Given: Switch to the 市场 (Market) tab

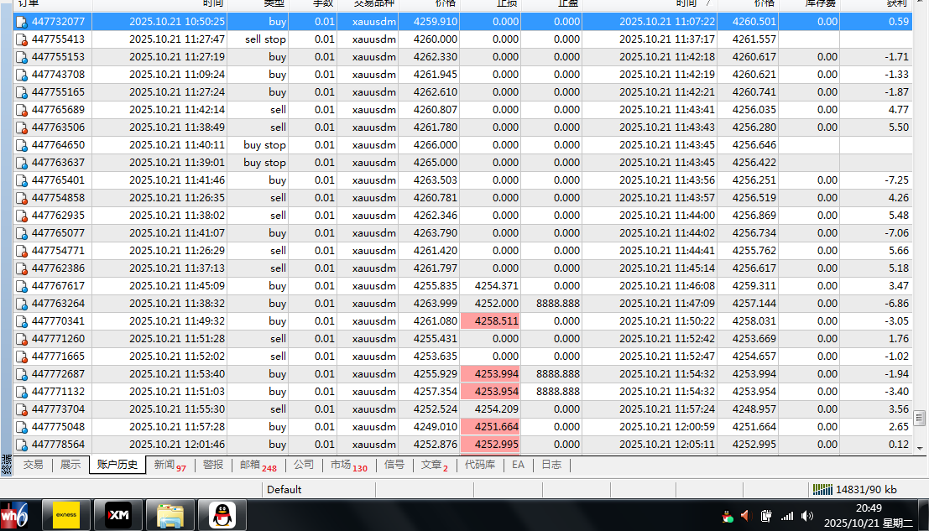Looking at the screenshot, I should (347, 465).
